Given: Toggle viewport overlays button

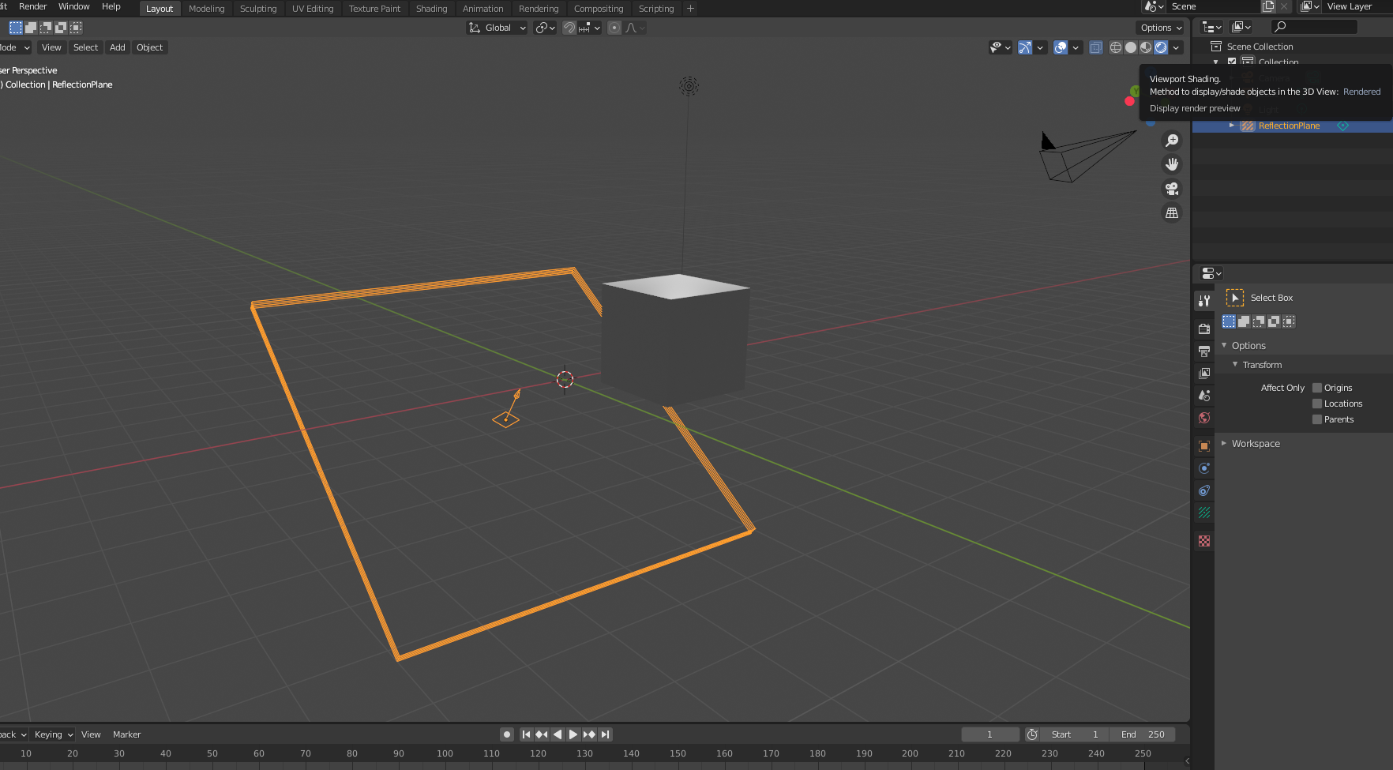Looking at the screenshot, I should (x=1061, y=47).
